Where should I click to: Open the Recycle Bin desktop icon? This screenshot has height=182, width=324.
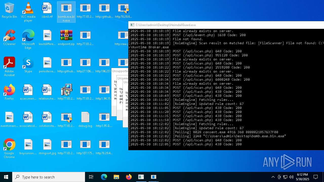[9, 11]
